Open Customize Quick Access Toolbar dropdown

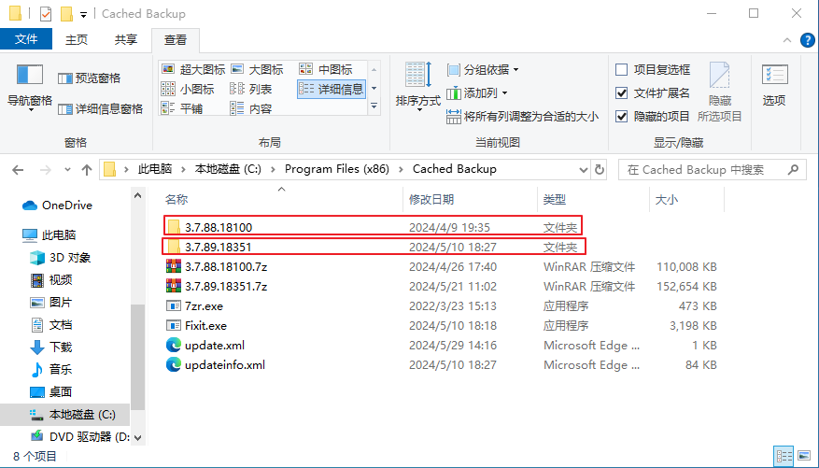pyautogui.click(x=83, y=15)
